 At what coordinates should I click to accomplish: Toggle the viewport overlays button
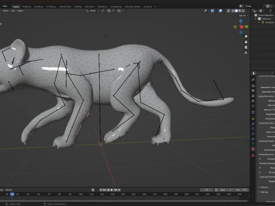[221, 11]
